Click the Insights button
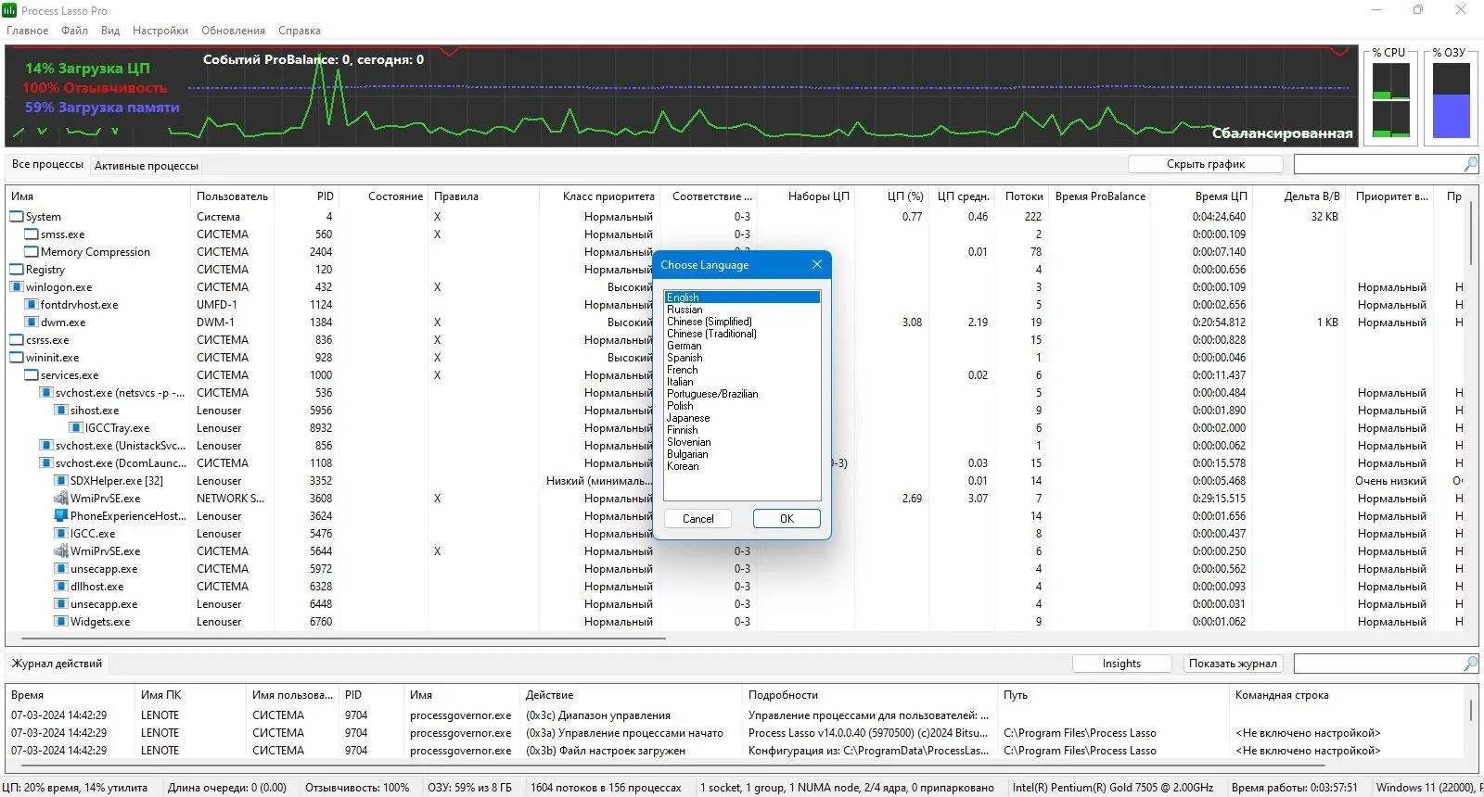The image size is (1484, 797). (1121, 664)
